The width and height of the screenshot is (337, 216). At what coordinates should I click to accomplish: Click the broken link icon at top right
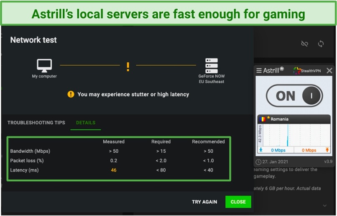pos(304,44)
